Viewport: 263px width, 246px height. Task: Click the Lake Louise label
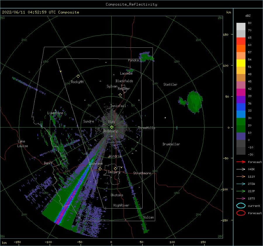pos(23,144)
